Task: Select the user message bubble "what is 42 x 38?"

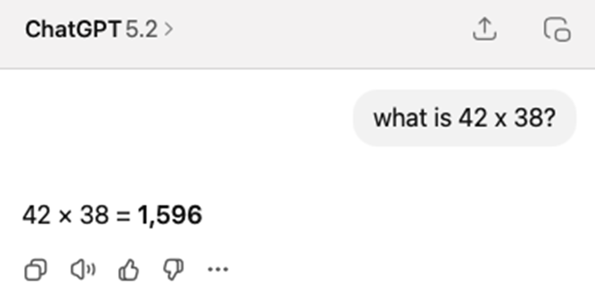Action: pyautogui.click(x=464, y=118)
